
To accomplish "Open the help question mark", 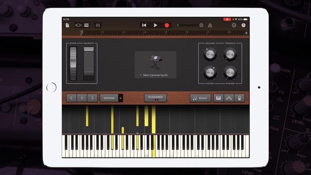I will [x=243, y=25].
